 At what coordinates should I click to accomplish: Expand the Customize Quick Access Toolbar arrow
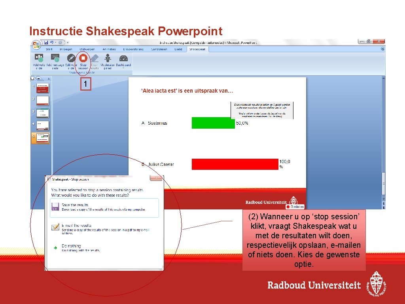(68, 43)
